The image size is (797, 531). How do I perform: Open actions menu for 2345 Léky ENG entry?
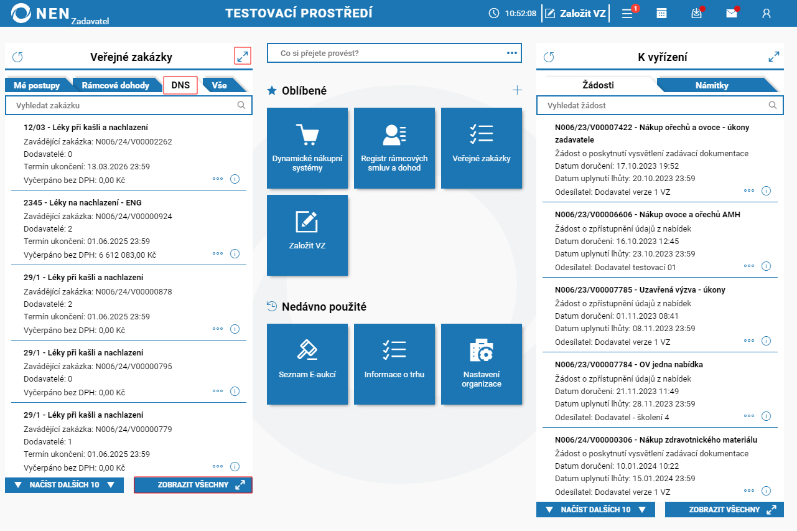point(218,253)
